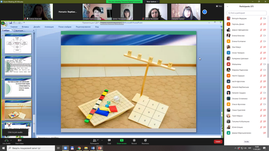Click the Join Audio headphone icon
The image size is (269, 151).
point(6,140)
